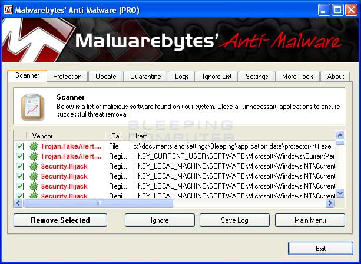Select the HKEY_CURRENT_USER registry path text
The width and height of the screenshot is (361, 264).
[234, 156]
